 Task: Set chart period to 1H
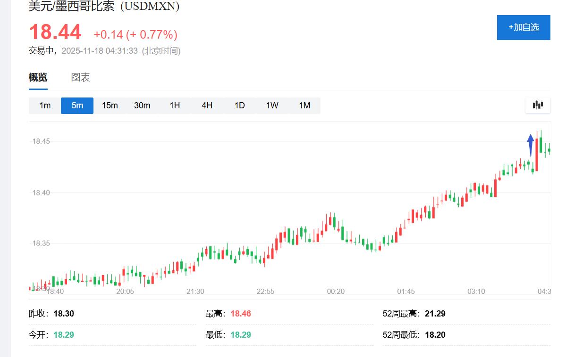point(175,105)
